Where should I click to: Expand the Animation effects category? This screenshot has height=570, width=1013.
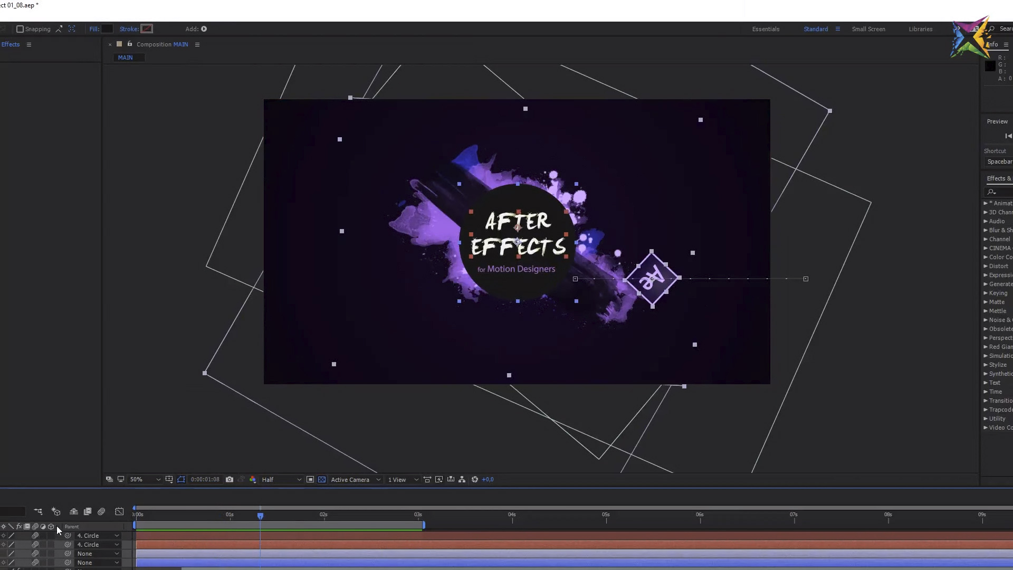986,203
